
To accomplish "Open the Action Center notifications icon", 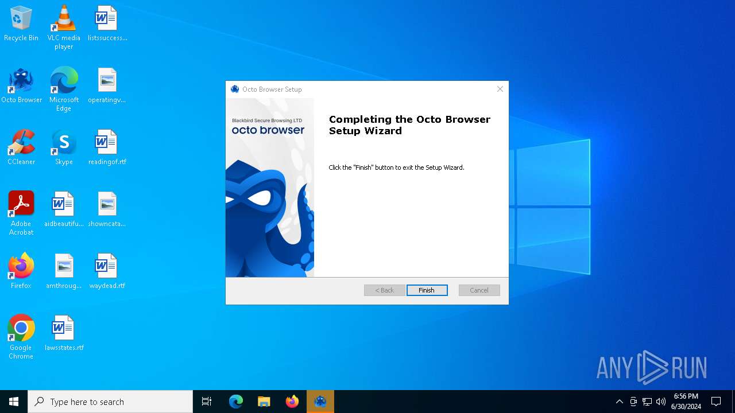I will click(716, 402).
